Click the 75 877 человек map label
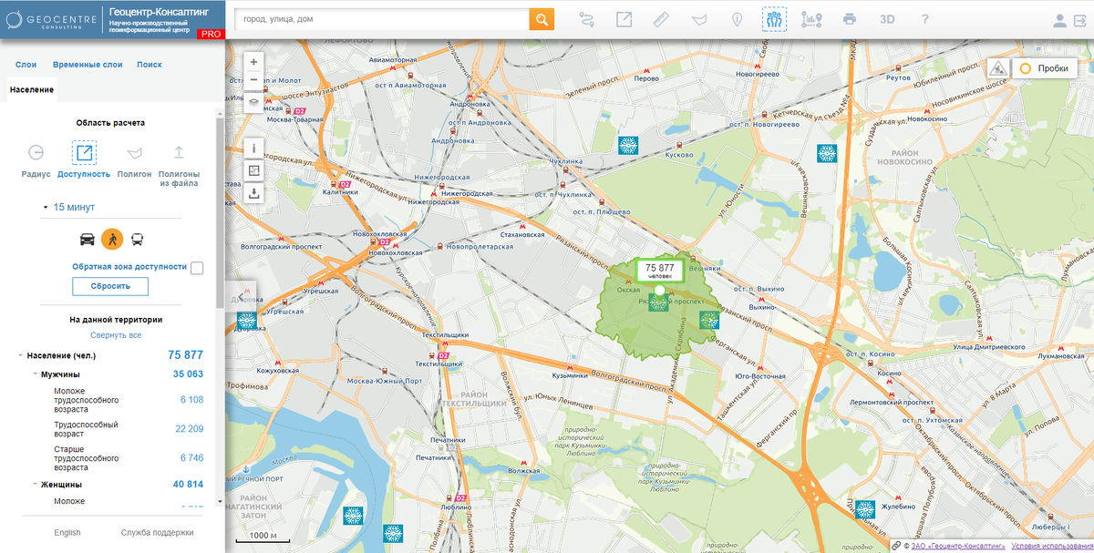The height and width of the screenshot is (553, 1094). (660, 271)
